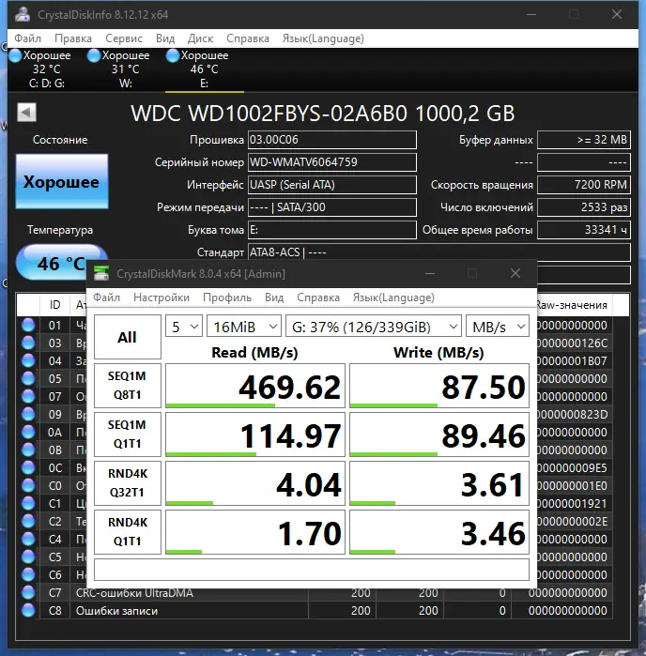Click the 87.50 sequential write result

pos(439,386)
